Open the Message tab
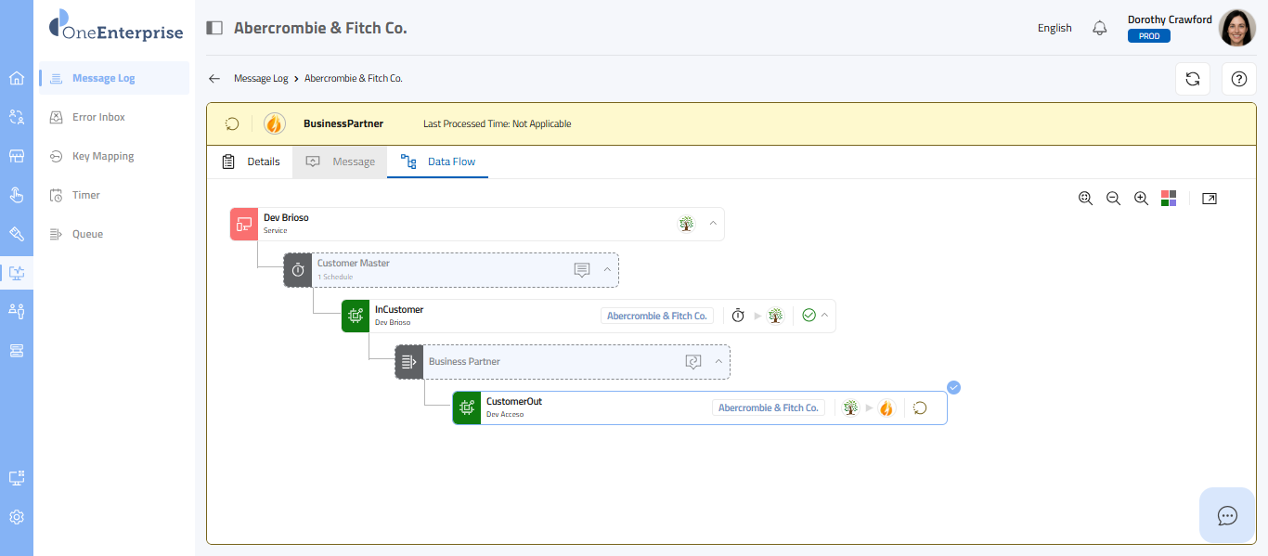The height and width of the screenshot is (556, 1268). click(341, 162)
